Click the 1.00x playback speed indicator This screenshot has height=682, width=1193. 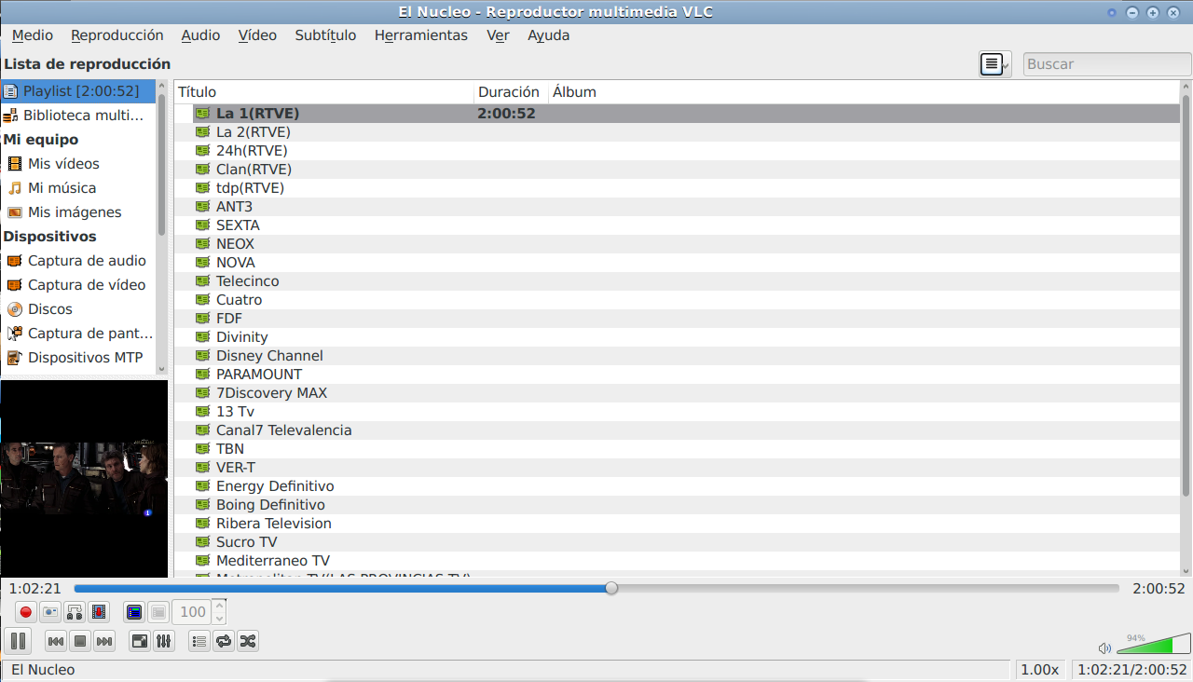pyautogui.click(x=1040, y=670)
